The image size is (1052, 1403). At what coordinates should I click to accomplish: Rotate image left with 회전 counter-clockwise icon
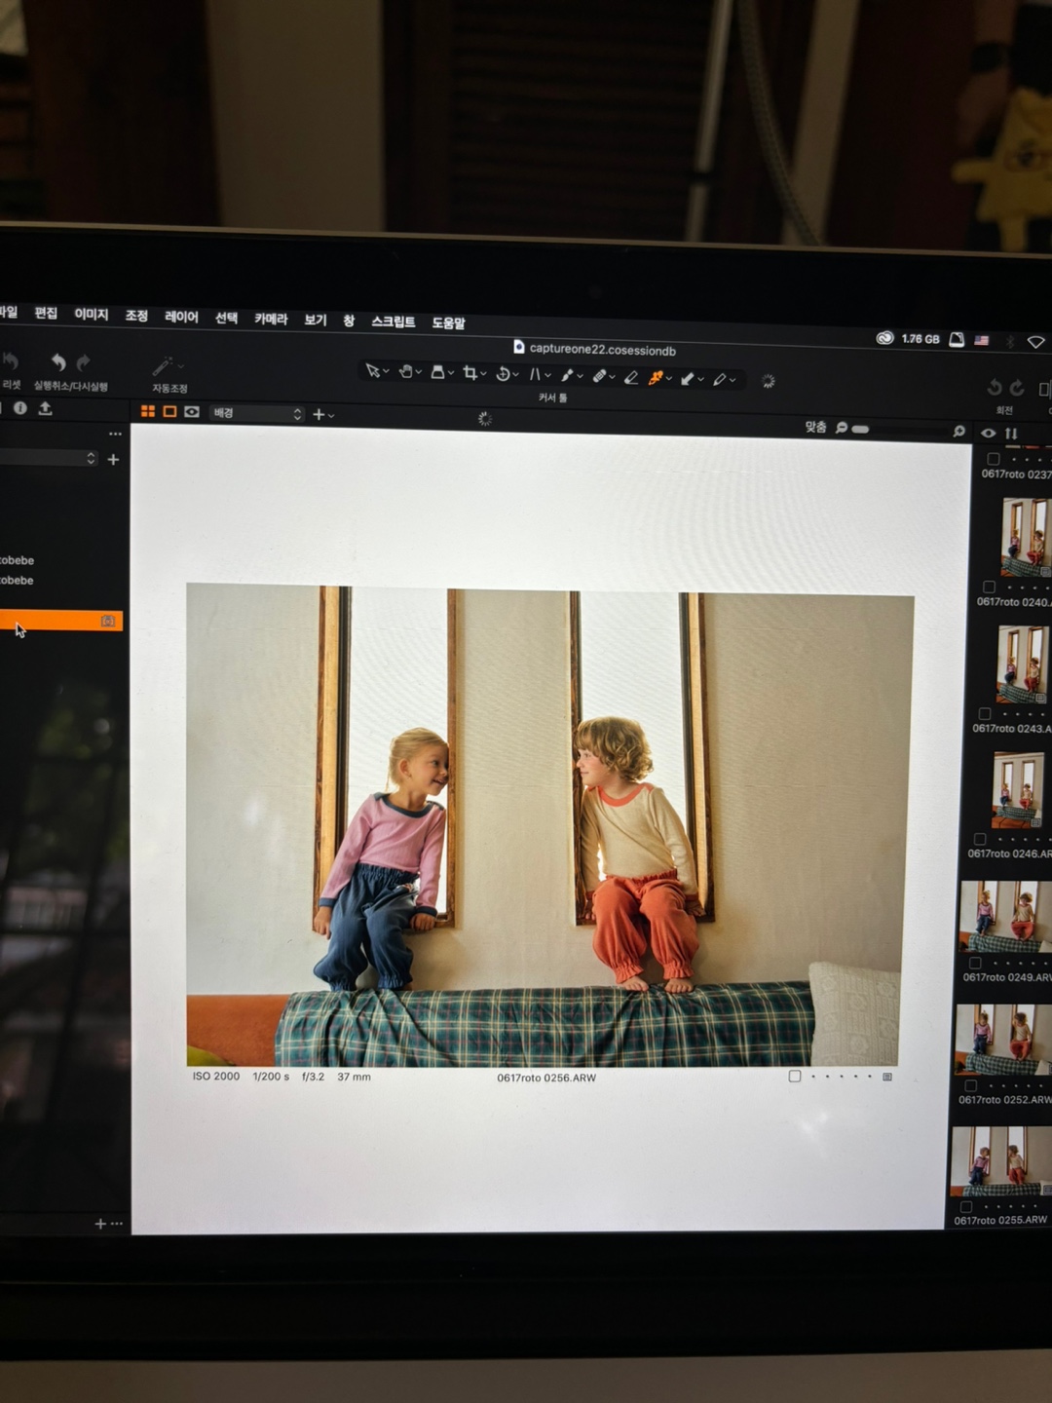995,388
